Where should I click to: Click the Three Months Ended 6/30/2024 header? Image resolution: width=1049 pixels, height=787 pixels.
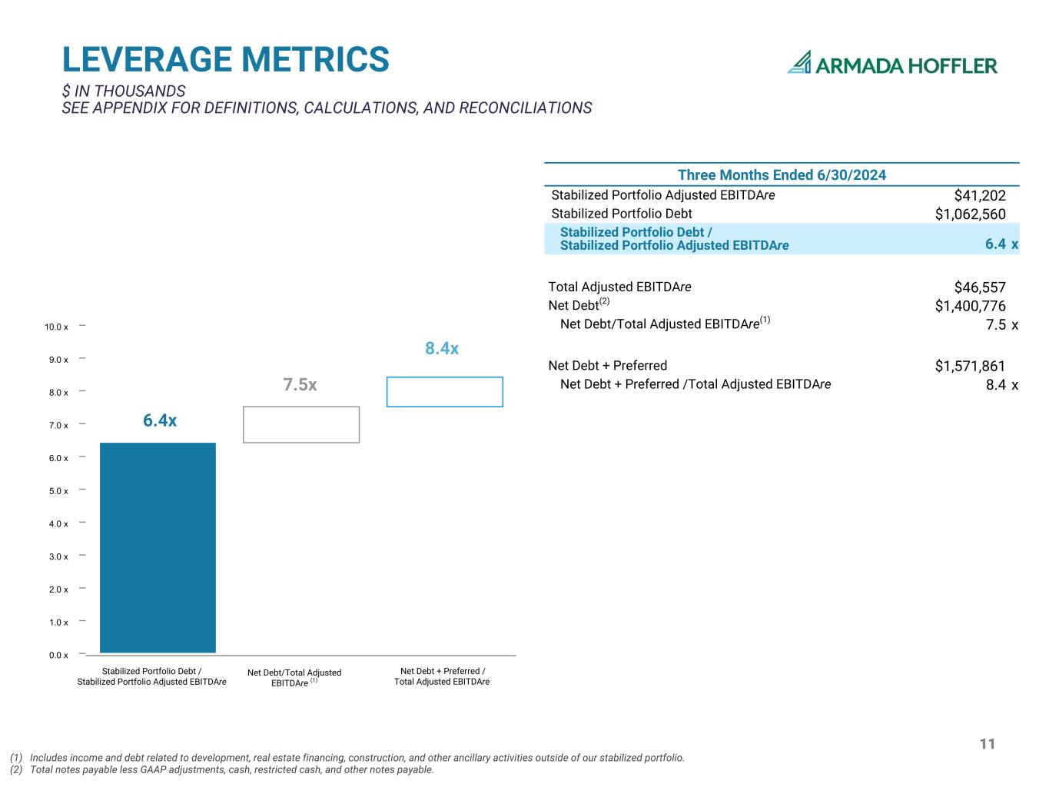tap(782, 175)
